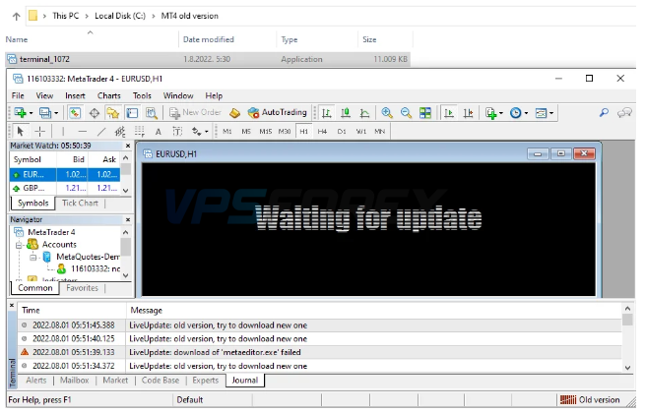Collapse the Accounts tree node
This screenshot has width=645, height=413.
19,244
